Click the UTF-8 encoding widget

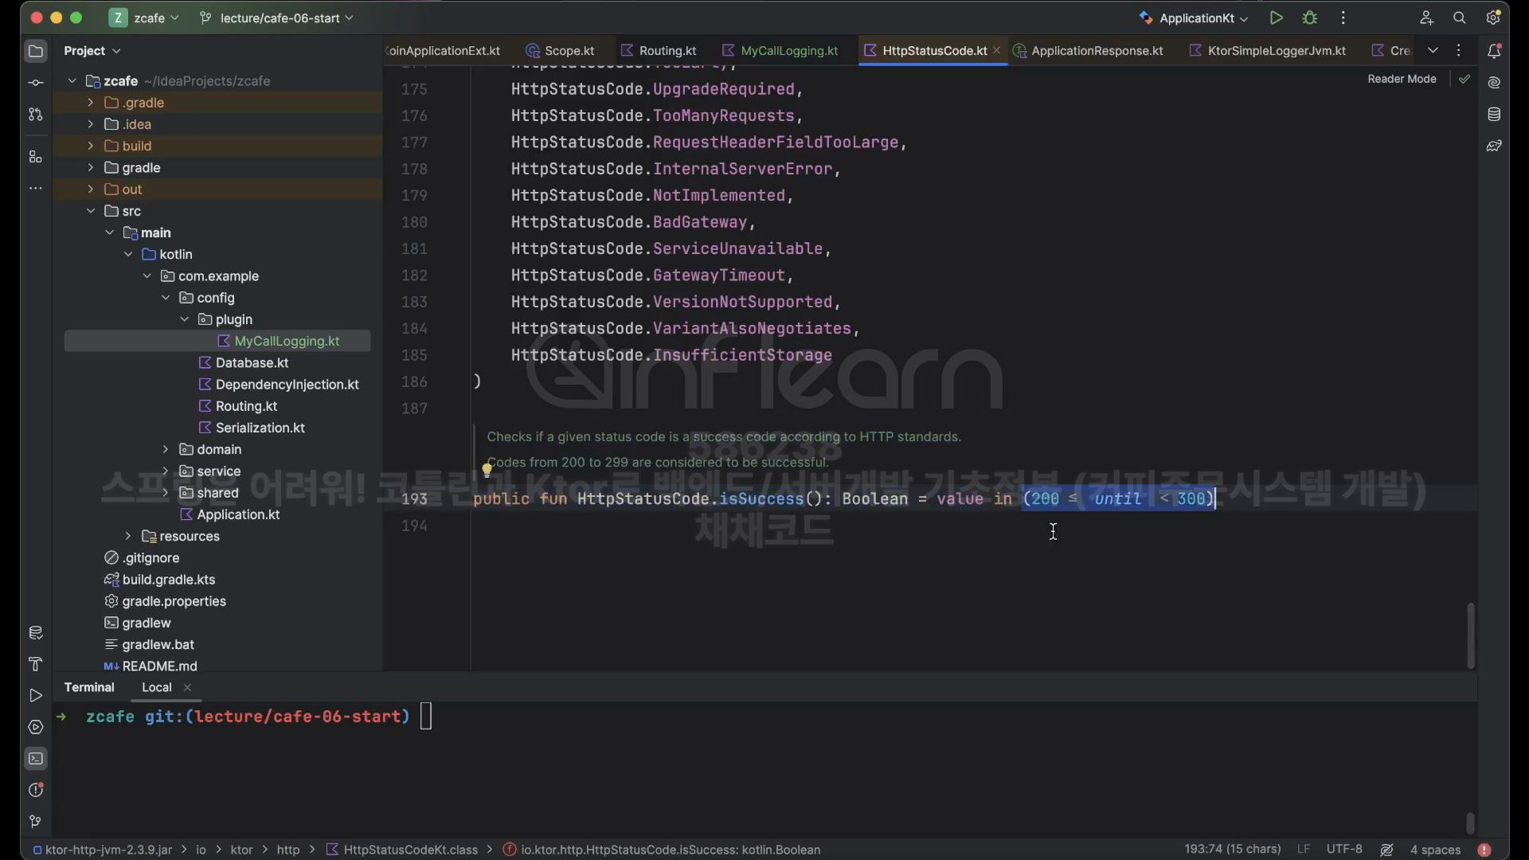pyautogui.click(x=1344, y=850)
